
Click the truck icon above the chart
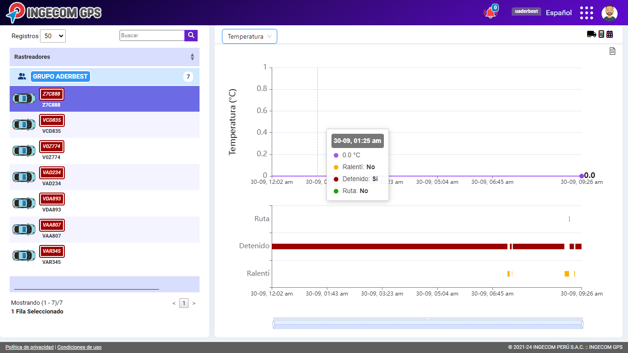tap(591, 34)
